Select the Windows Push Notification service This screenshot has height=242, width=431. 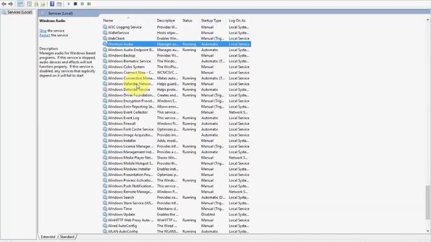(x=176, y=186)
